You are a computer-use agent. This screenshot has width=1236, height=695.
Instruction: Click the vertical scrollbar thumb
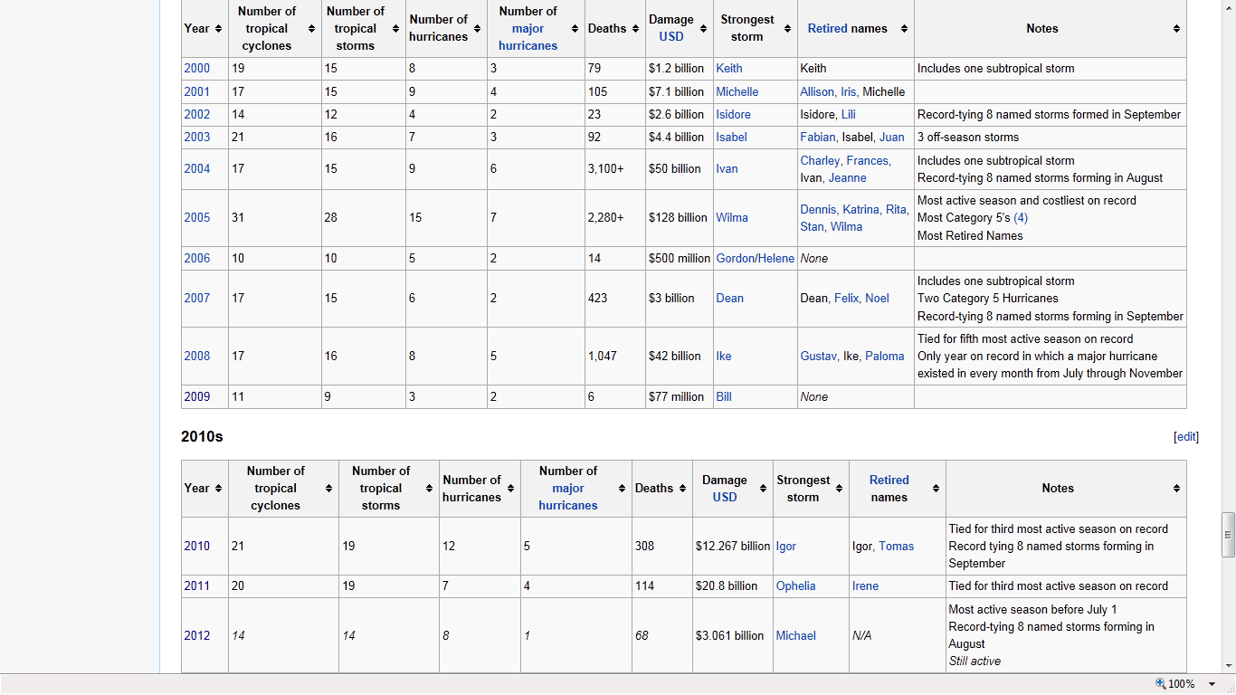point(1228,534)
